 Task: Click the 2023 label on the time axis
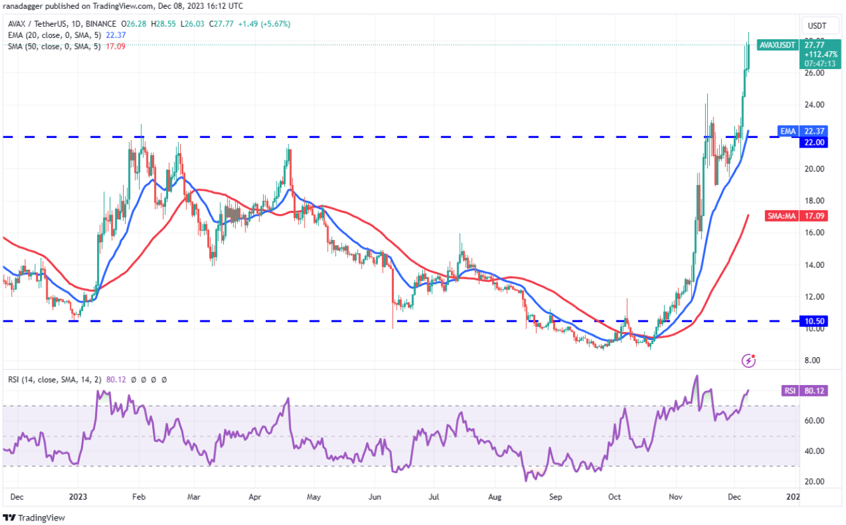tap(78, 498)
